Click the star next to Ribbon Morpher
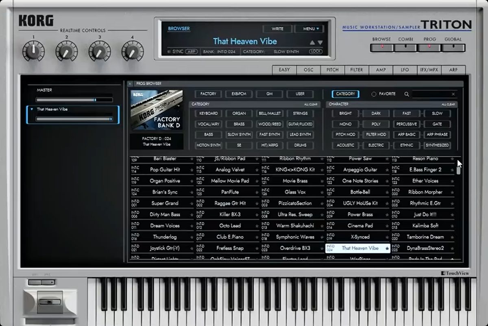 point(452,192)
